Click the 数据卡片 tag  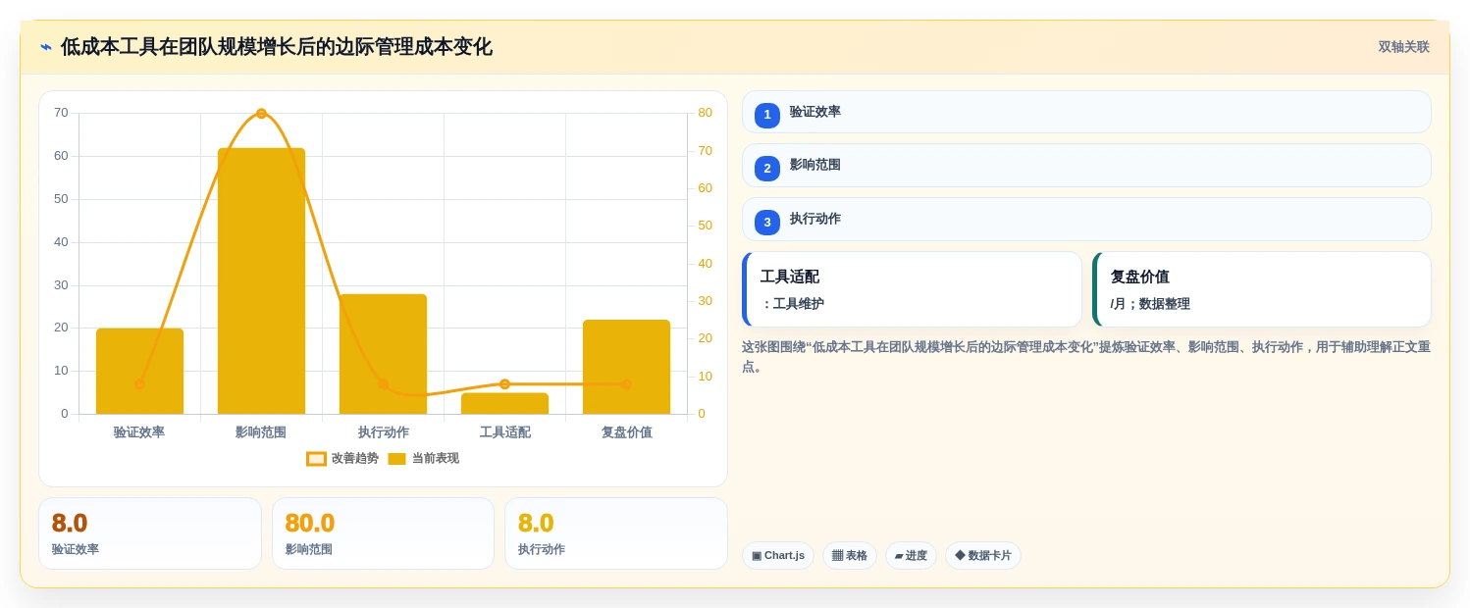point(983,556)
